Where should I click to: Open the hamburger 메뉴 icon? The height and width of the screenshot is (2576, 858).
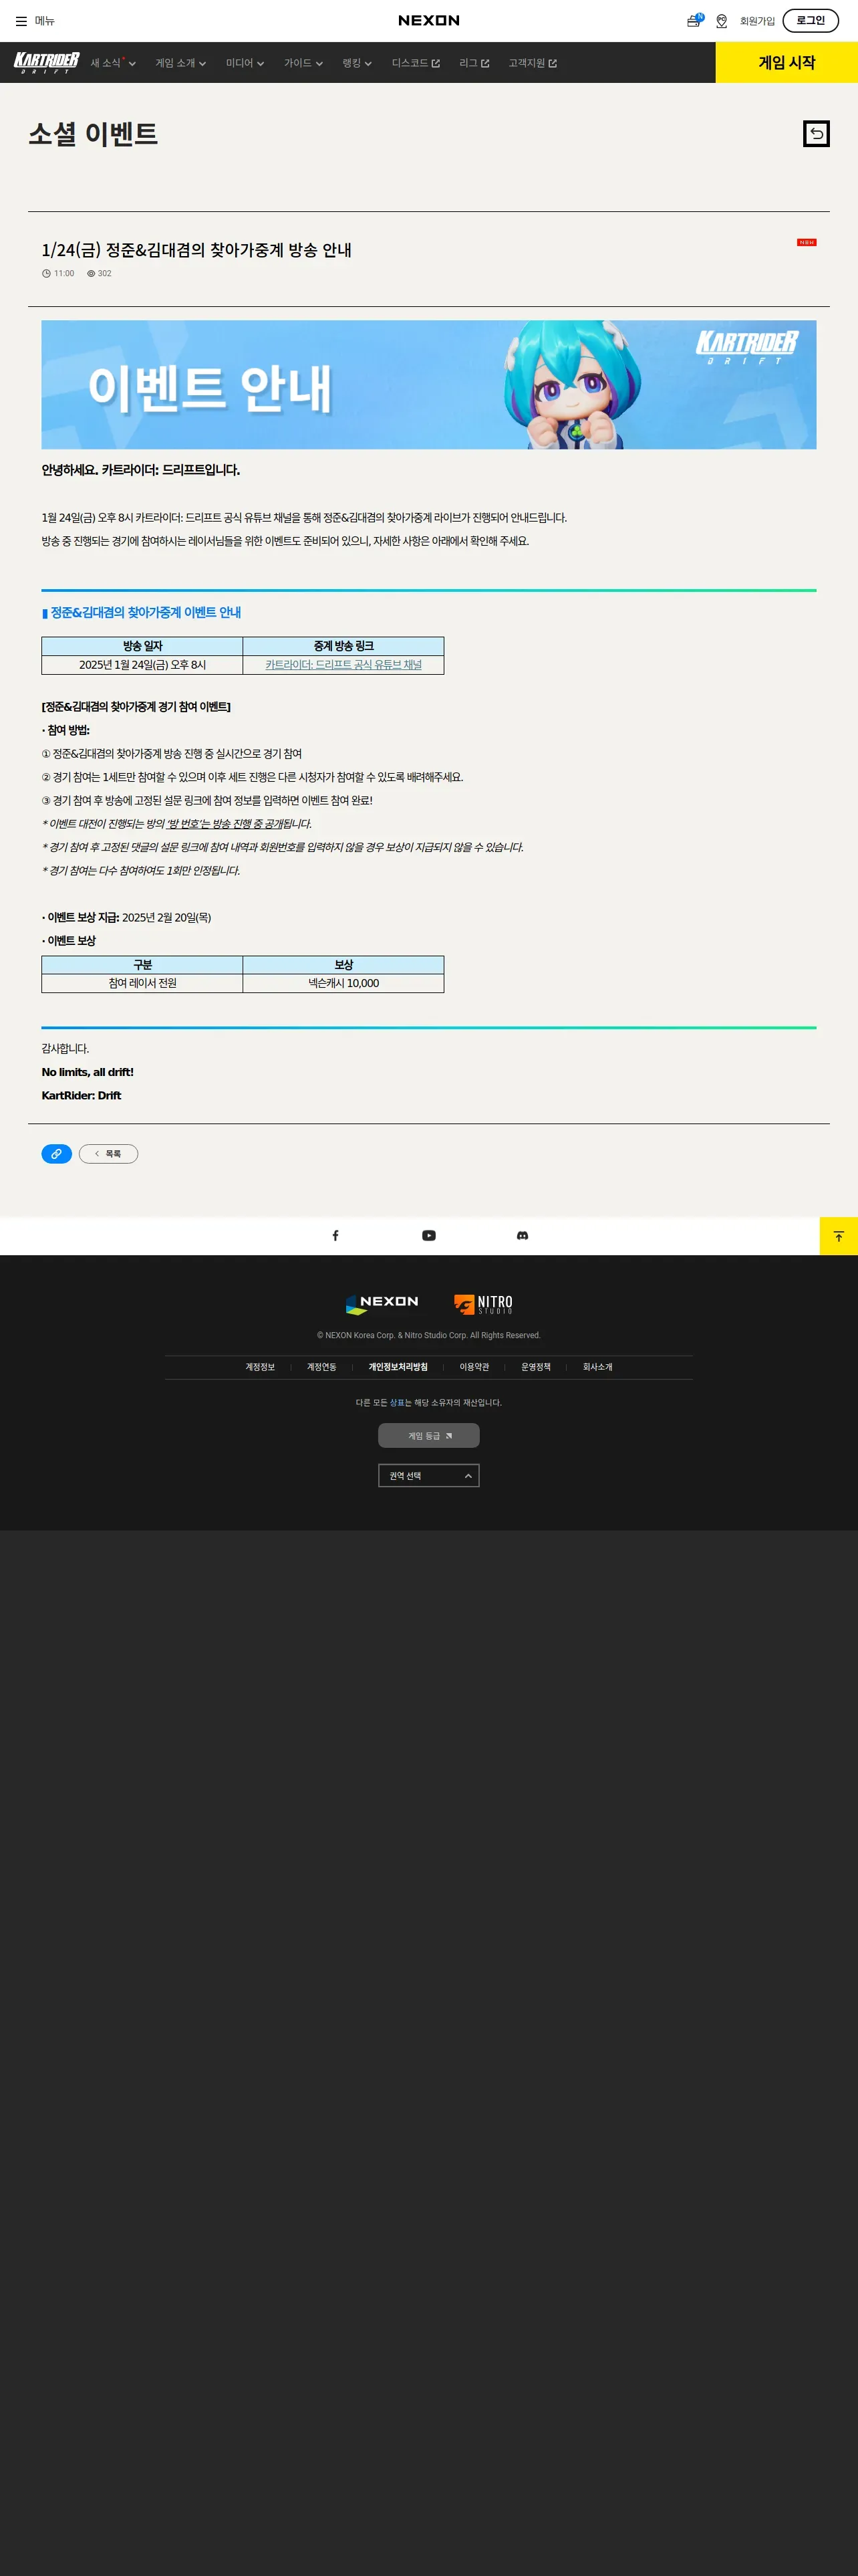click(x=21, y=21)
